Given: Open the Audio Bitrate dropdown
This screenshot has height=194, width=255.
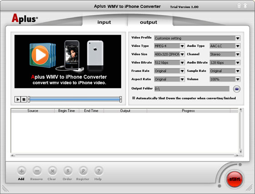Looking at the screenshot, I should (x=225, y=62).
